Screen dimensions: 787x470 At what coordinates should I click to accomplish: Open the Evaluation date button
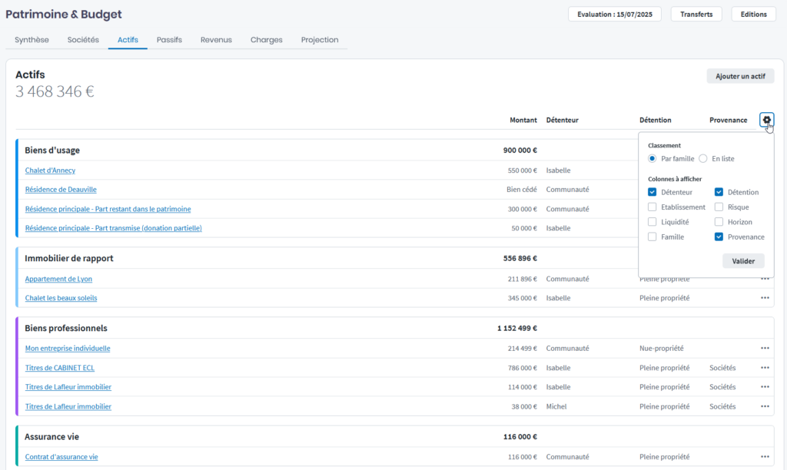(615, 14)
